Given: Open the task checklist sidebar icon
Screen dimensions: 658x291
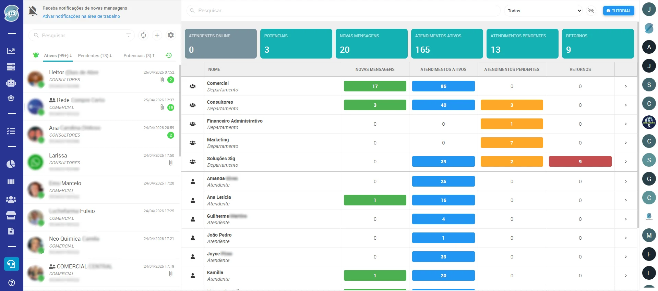Looking at the screenshot, I should 11,131.
